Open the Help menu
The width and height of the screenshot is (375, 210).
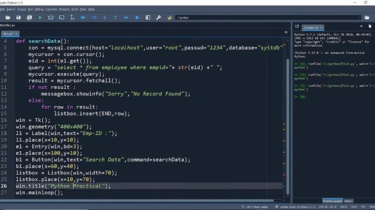click(91, 9)
